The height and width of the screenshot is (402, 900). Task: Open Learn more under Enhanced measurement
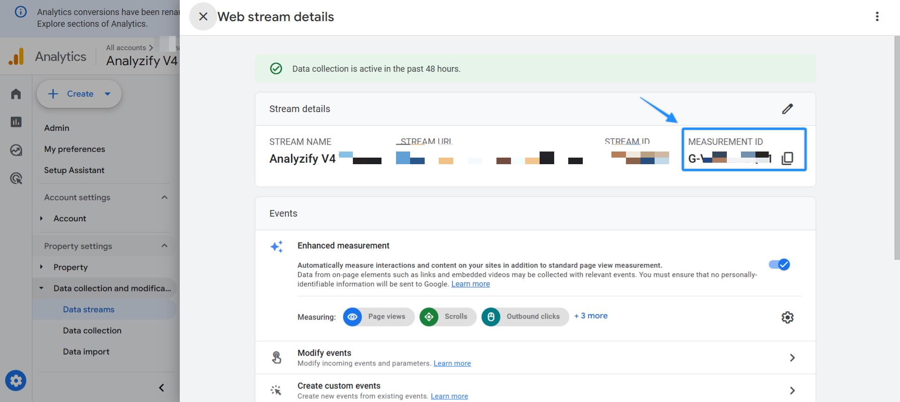[x=470, y=284]
